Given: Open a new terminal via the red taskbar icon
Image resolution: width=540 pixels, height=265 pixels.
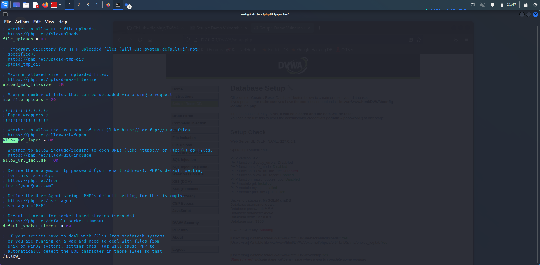Looking at the screenshot, I should (54, 4).
